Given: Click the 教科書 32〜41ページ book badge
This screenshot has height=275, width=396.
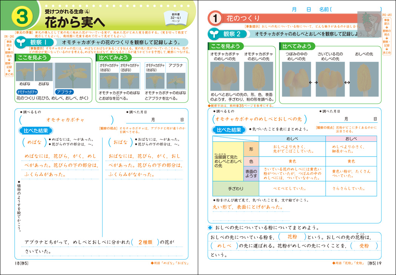Looking at the screenshot, I should pyautogui.click(x=176, y=18).
